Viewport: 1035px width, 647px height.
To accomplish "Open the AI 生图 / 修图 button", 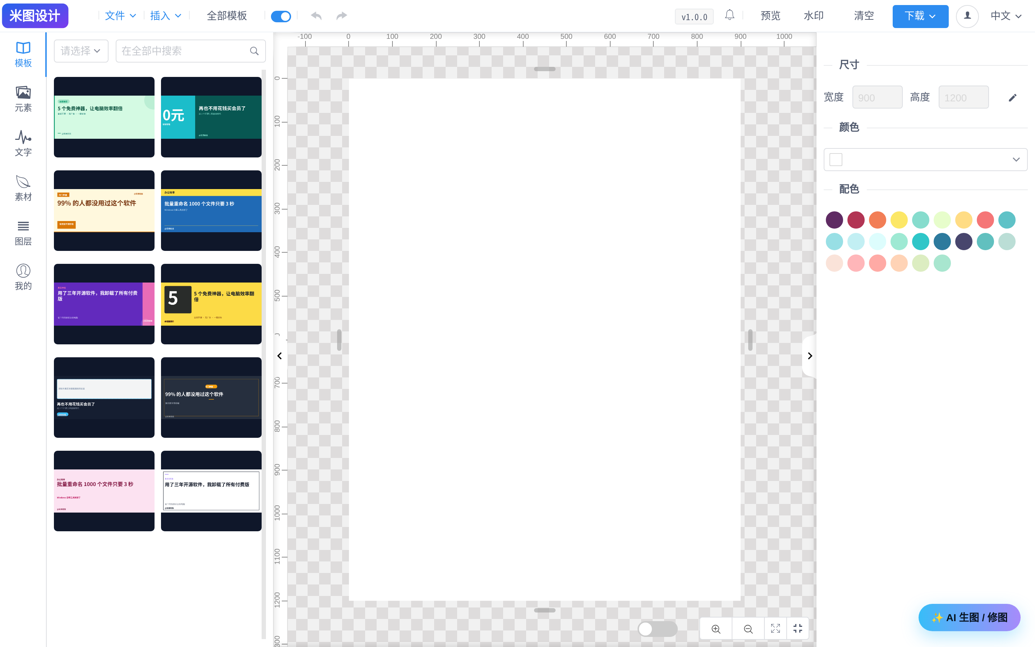I will 969,617.
